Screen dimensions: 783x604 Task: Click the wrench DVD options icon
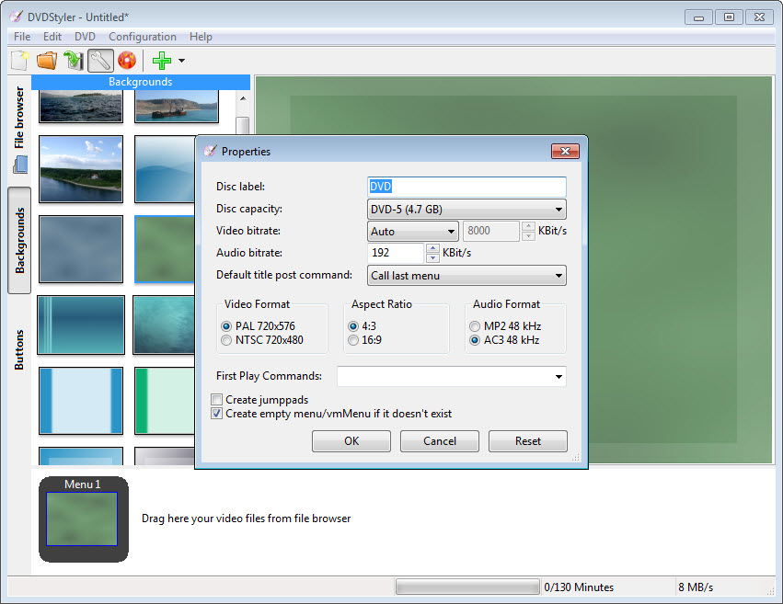point(100,61)
